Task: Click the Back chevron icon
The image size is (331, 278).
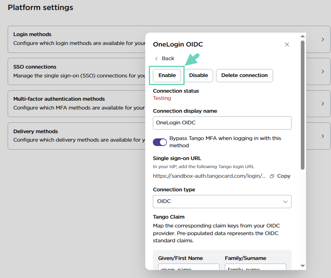Action: point(156,59)
